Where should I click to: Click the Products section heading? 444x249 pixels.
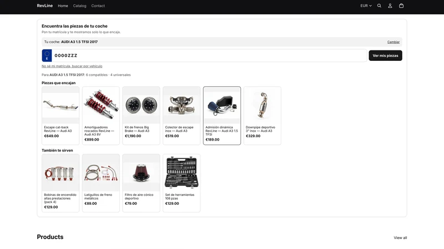click(x=50, y=237)
